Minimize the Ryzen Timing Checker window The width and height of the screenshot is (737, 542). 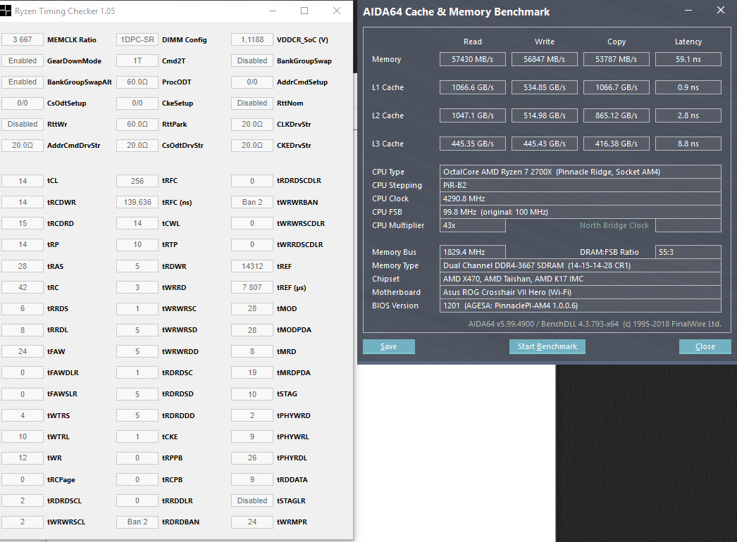point(273,11)
